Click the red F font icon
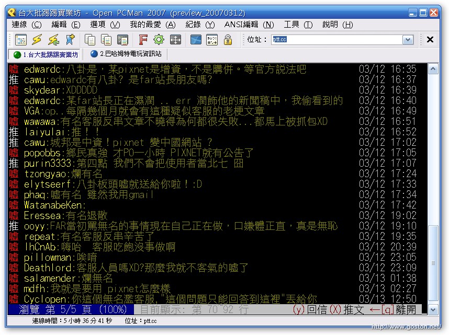 (143, 40)
